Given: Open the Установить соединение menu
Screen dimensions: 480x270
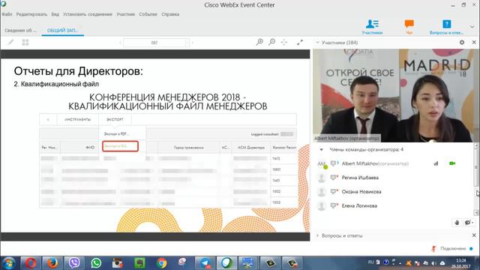Looking at the screenshot, I should (88, 14).
